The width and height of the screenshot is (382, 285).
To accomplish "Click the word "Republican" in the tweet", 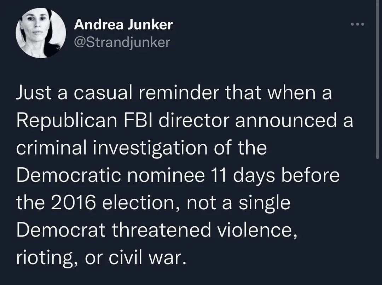I will tap(67, 121).
